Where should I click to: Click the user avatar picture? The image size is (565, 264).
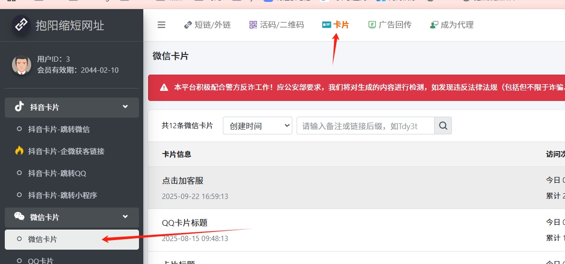pyautogui.click(x=22, y=65)
